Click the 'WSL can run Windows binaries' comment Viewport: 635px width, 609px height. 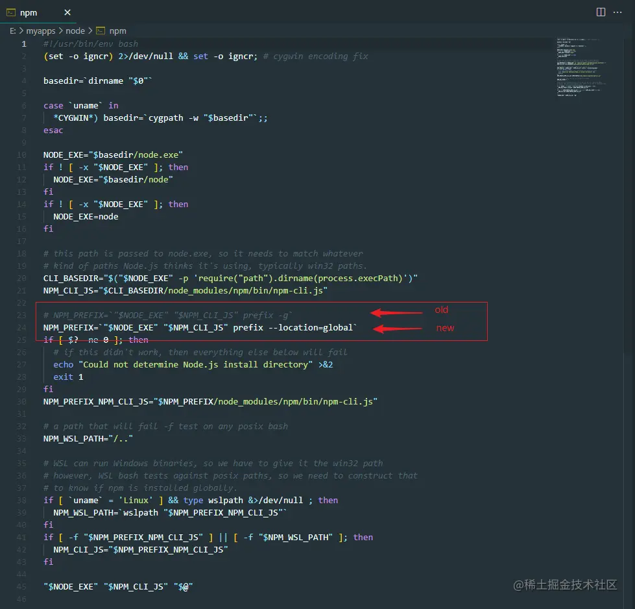pyautogui.click(x=213, y=464)
